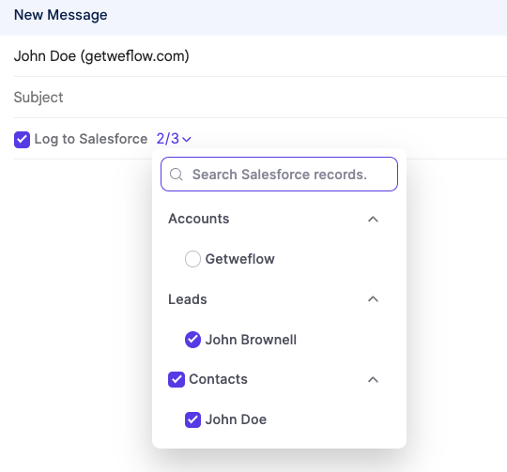
Task: Uncheck the John Doe contact checkbox
Action: 192,419
